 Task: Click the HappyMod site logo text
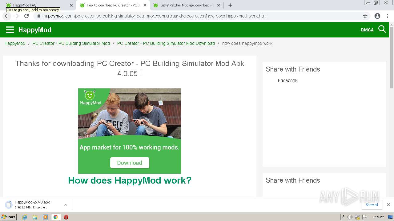(35, 30)
